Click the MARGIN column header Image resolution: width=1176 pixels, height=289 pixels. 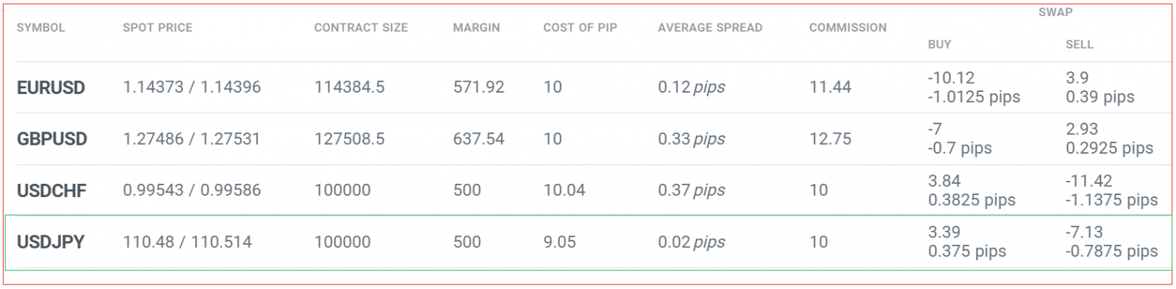[x=476, y=28]
